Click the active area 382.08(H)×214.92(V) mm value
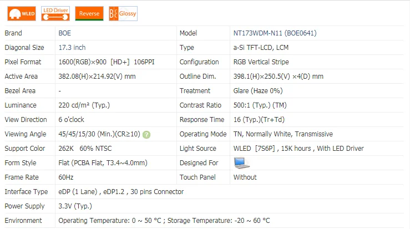 [x=97, y=77]
